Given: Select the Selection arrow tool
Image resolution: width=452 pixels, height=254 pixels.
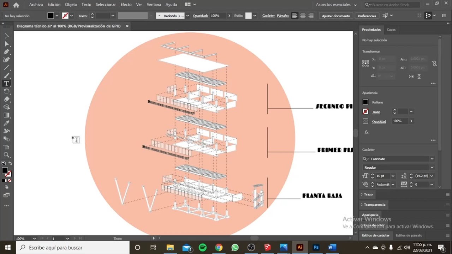Looking at the screenshot, I should click(x=6, y=36).
